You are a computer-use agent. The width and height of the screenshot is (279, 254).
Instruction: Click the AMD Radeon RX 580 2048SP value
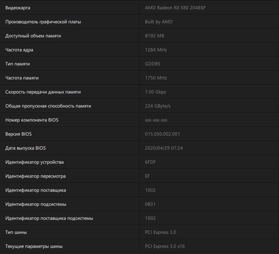[175, 8]
